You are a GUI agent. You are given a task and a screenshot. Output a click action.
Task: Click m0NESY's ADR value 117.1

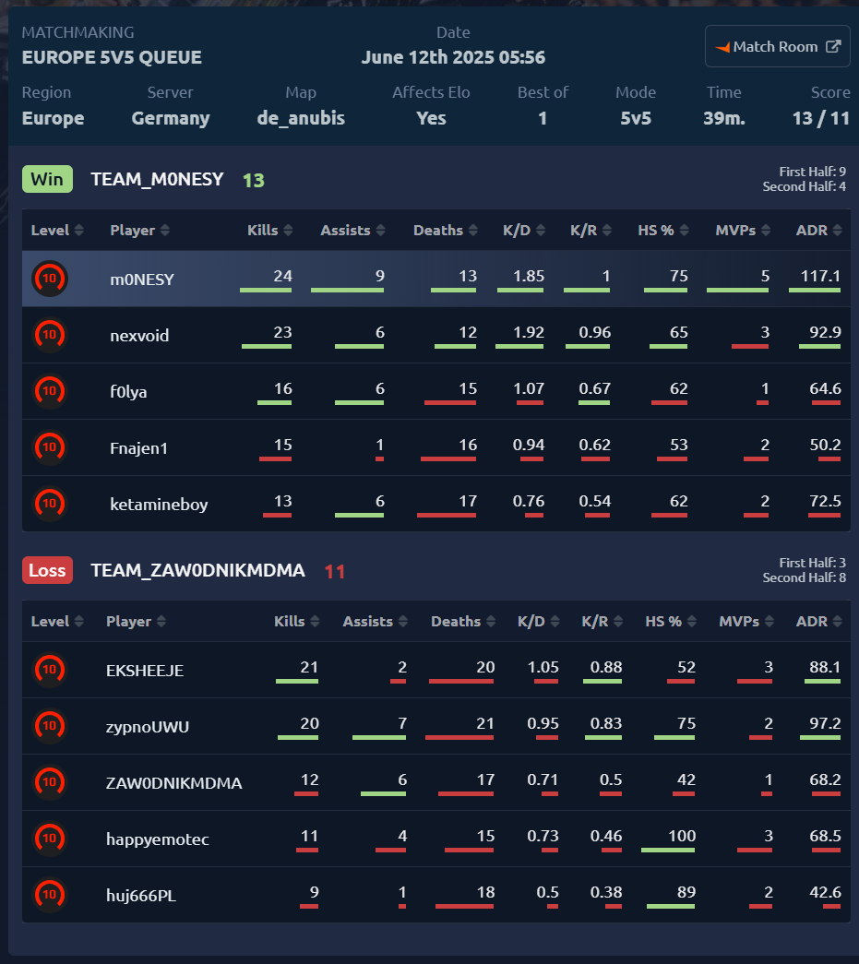point(820,276)
